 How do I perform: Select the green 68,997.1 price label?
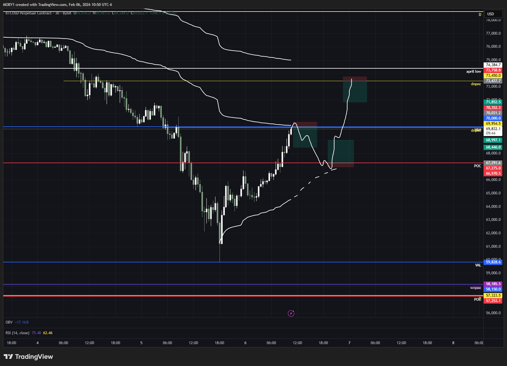coord(493,140)
